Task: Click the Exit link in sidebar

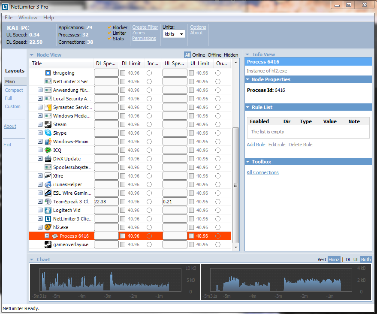Action: coord(7,145)
